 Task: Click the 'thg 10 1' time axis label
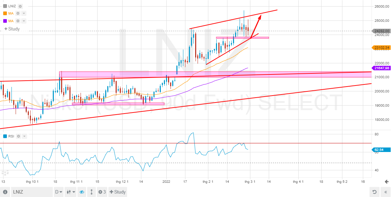[x=32, y=181]
